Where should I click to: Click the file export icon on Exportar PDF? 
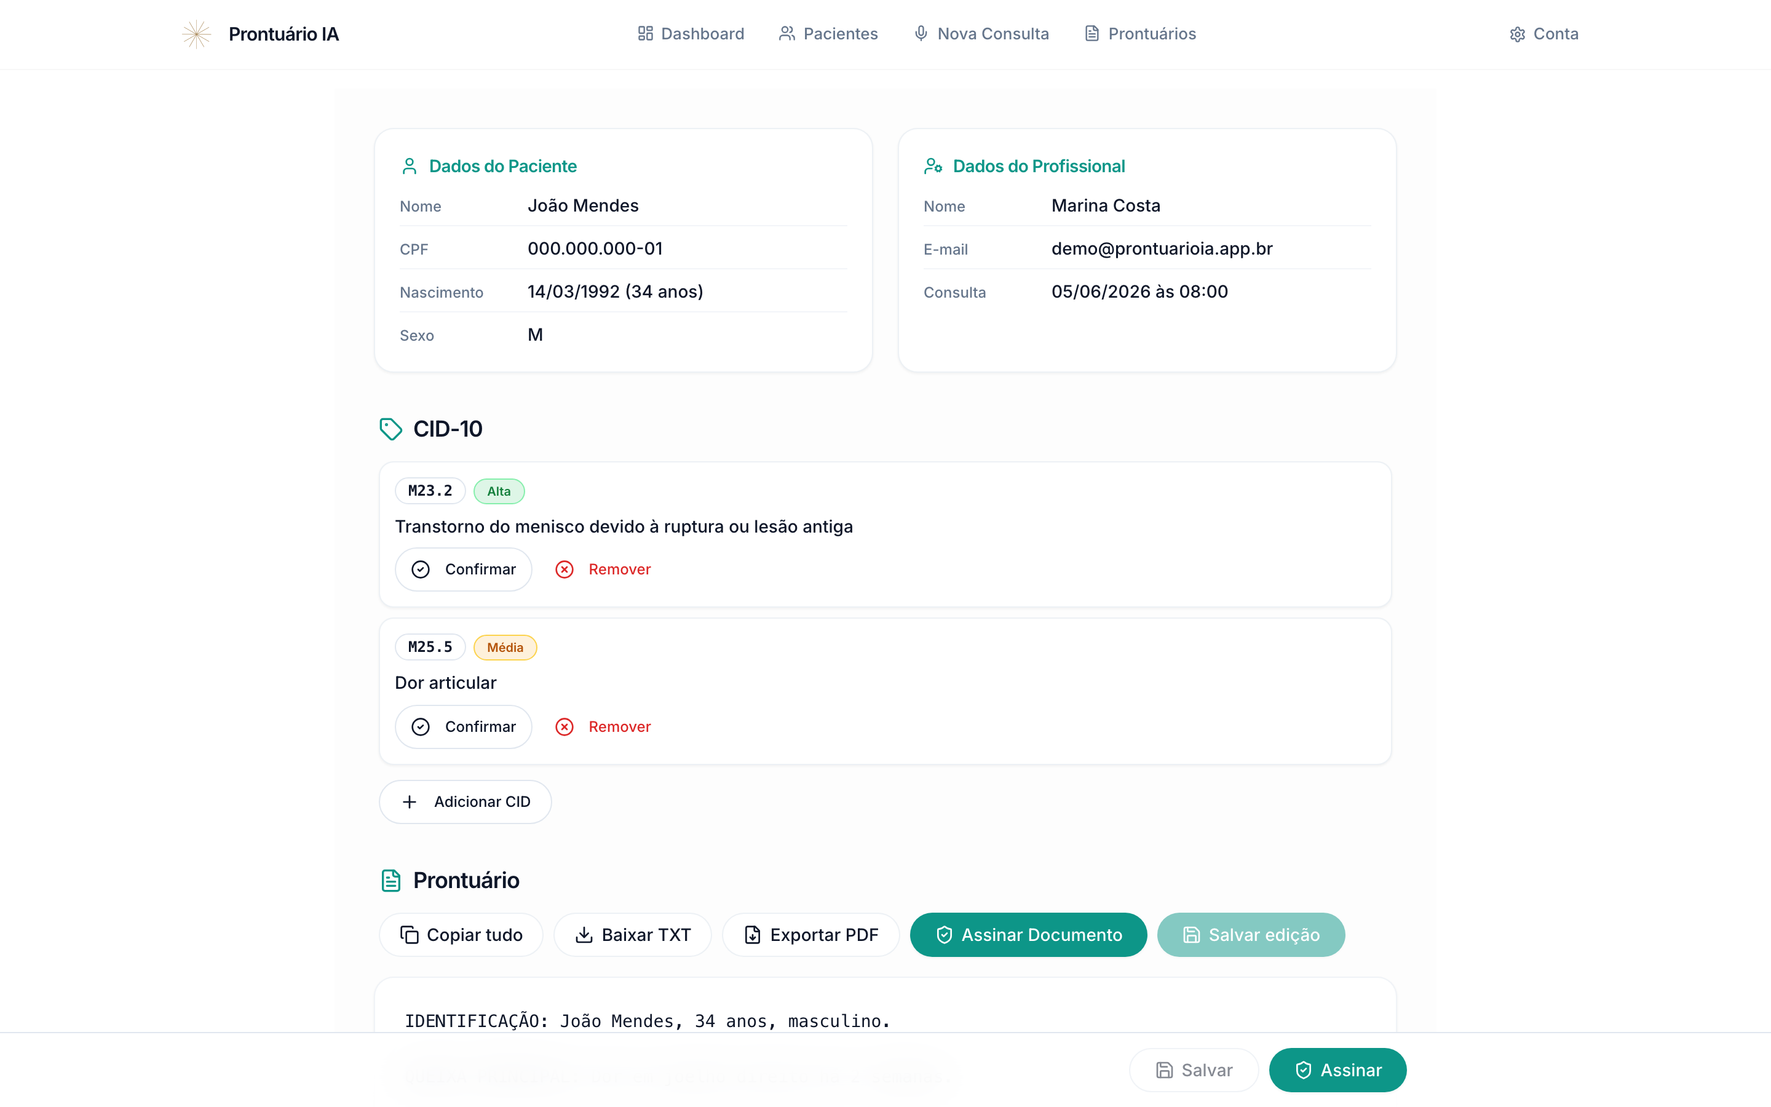[x=752, y=935]
